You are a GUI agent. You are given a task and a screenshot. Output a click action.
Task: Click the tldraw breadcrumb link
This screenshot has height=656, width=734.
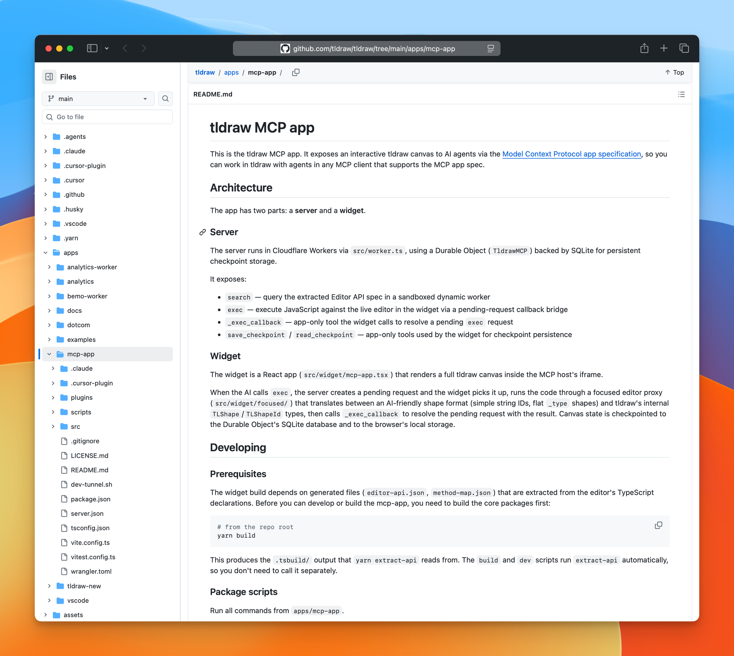point(205,73)
